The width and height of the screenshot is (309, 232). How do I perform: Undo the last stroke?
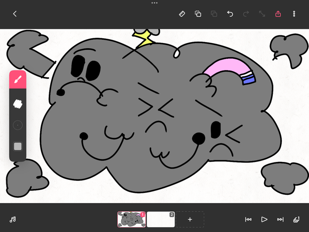(x=230, y=14)
